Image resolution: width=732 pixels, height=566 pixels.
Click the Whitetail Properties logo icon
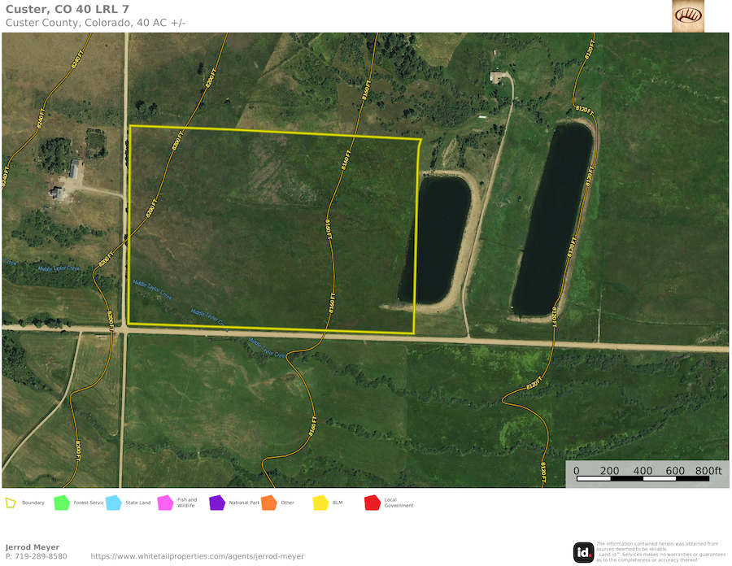[x=688, y=16]
